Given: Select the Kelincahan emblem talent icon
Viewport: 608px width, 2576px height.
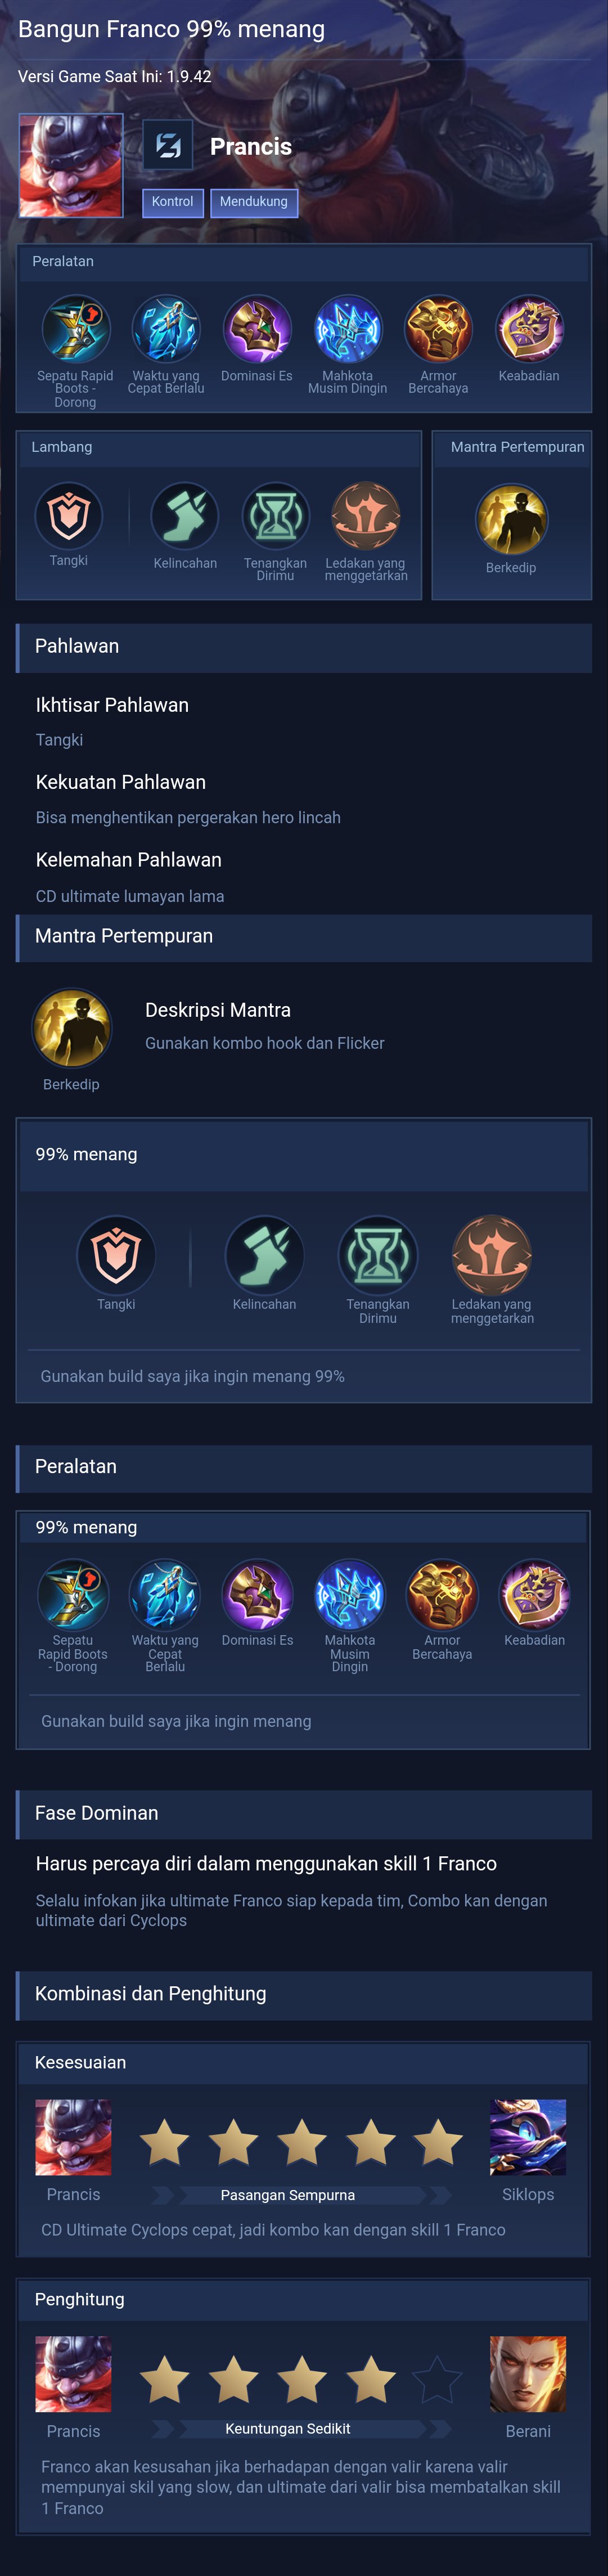Looking at the screenshot, I should point(185,516).
